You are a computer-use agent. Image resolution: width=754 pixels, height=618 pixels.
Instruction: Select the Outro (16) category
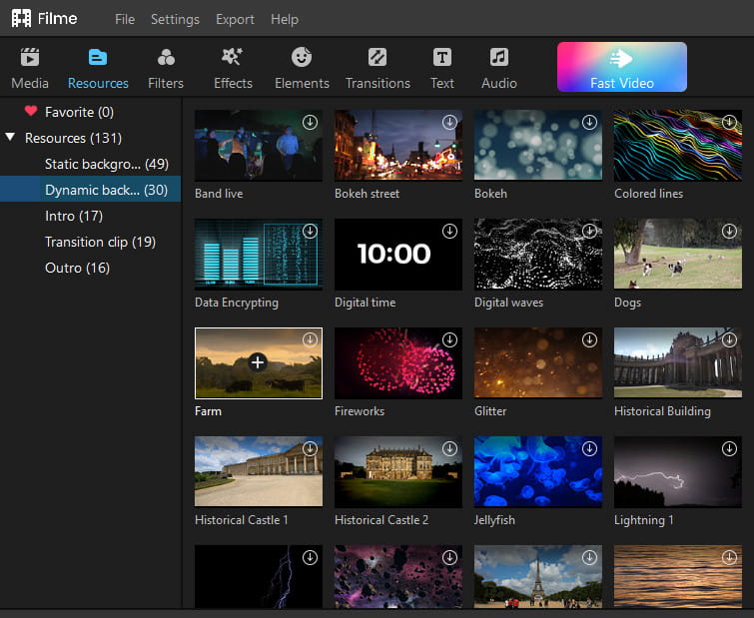tap(77, 268)
